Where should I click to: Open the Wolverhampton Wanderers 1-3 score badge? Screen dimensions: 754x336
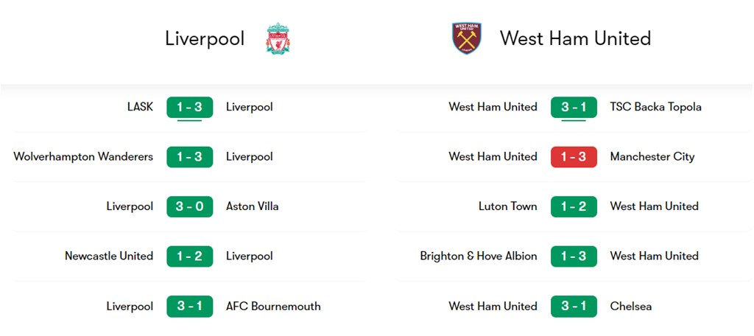coord(189,157)
